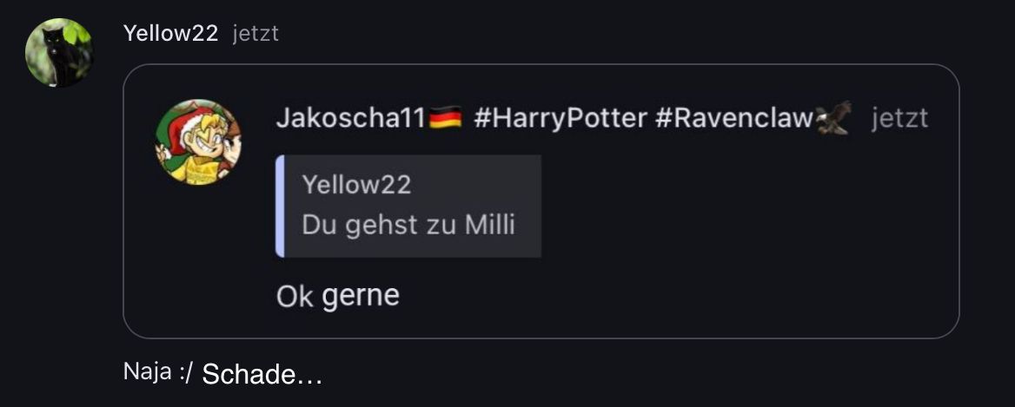Click the "jetzt" timestamp in quoted post
Image resolution: width=1015 pixels, height=407 pixels.
coord(899,119)
